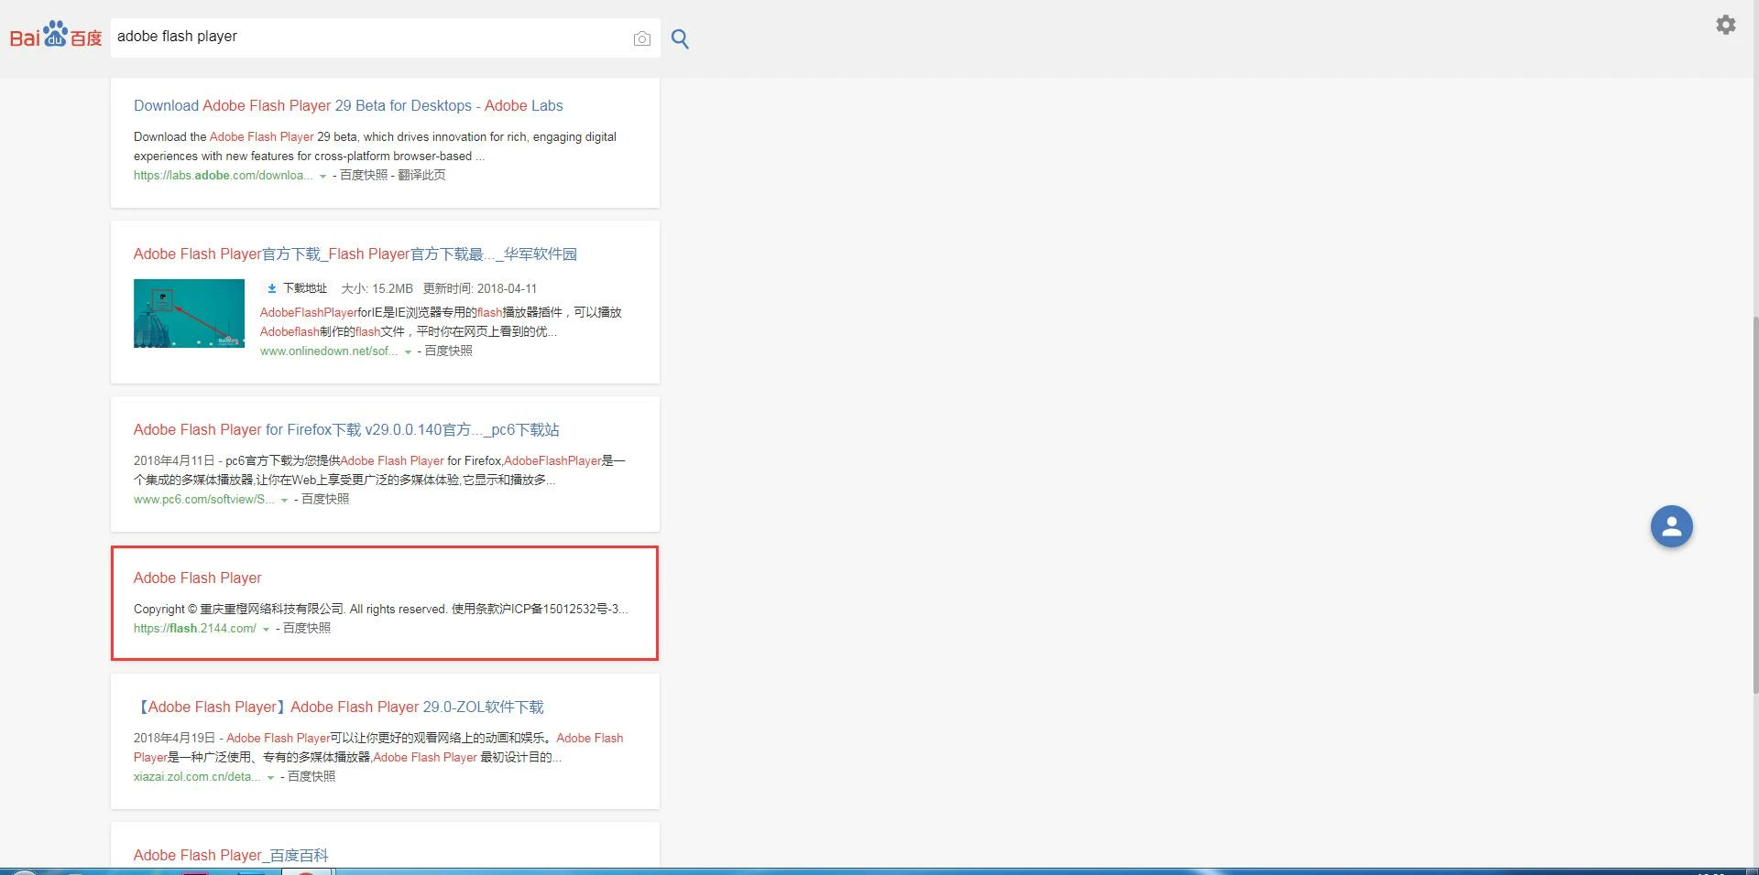Viewport: 1759px width, 875px height.
Task: Open the Adobe Labs Flash Player 29 Beta result
Action: point(348,105)
